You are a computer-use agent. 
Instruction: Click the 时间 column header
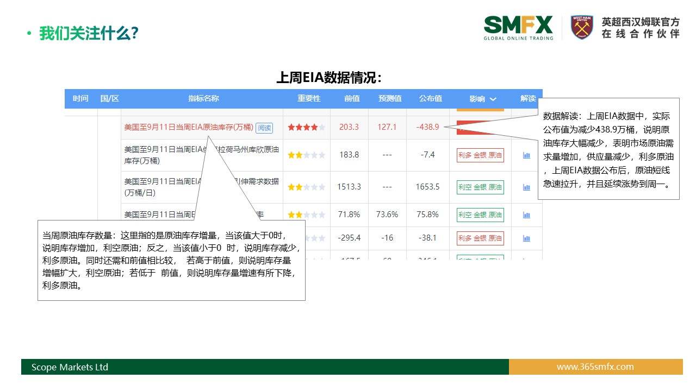click(x=80, y=99)
